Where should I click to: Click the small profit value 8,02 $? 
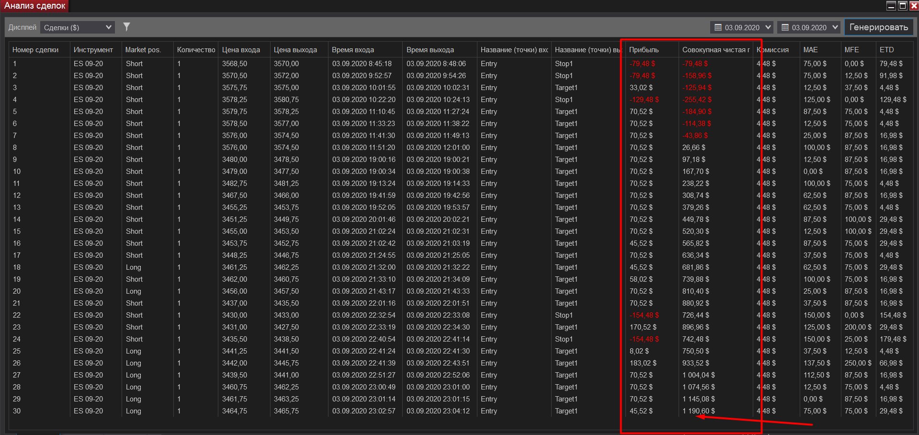[639, 351]
